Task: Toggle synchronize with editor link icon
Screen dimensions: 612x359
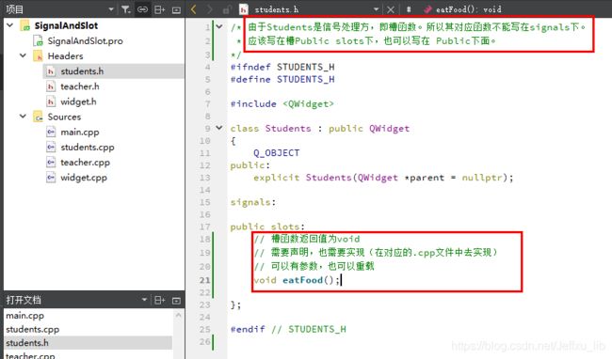Action: point(142,9)
